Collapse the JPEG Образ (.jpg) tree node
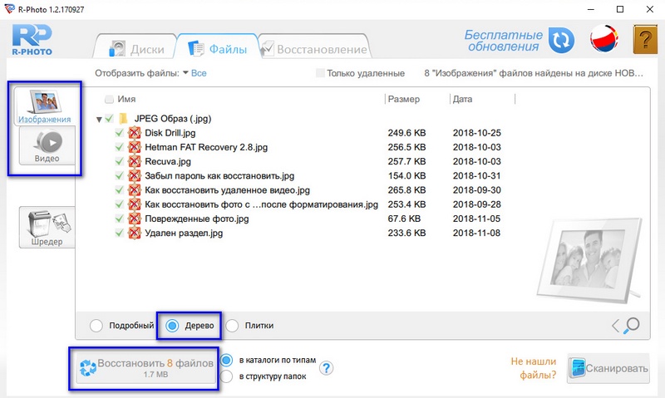Screen dimensions: 665x398 99,120
